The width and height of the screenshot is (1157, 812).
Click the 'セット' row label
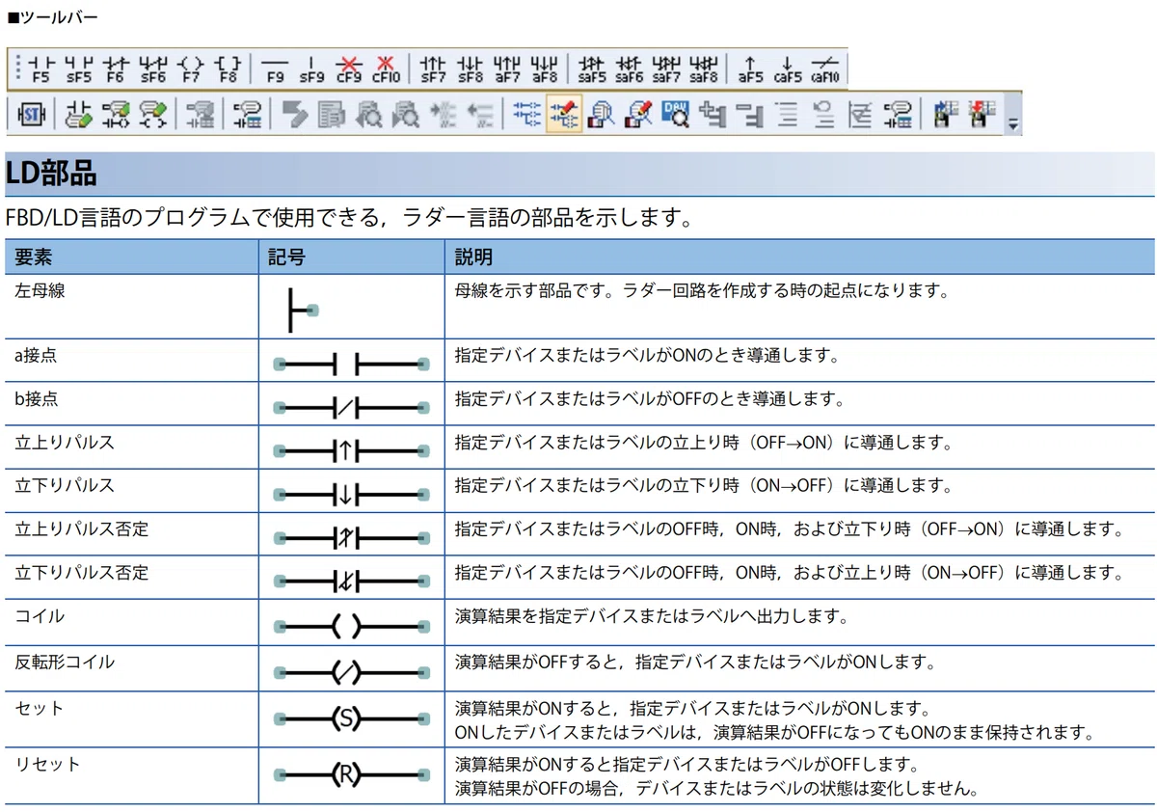(40, 708)
